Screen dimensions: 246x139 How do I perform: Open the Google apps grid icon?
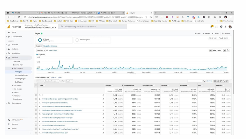click(217, 27)
